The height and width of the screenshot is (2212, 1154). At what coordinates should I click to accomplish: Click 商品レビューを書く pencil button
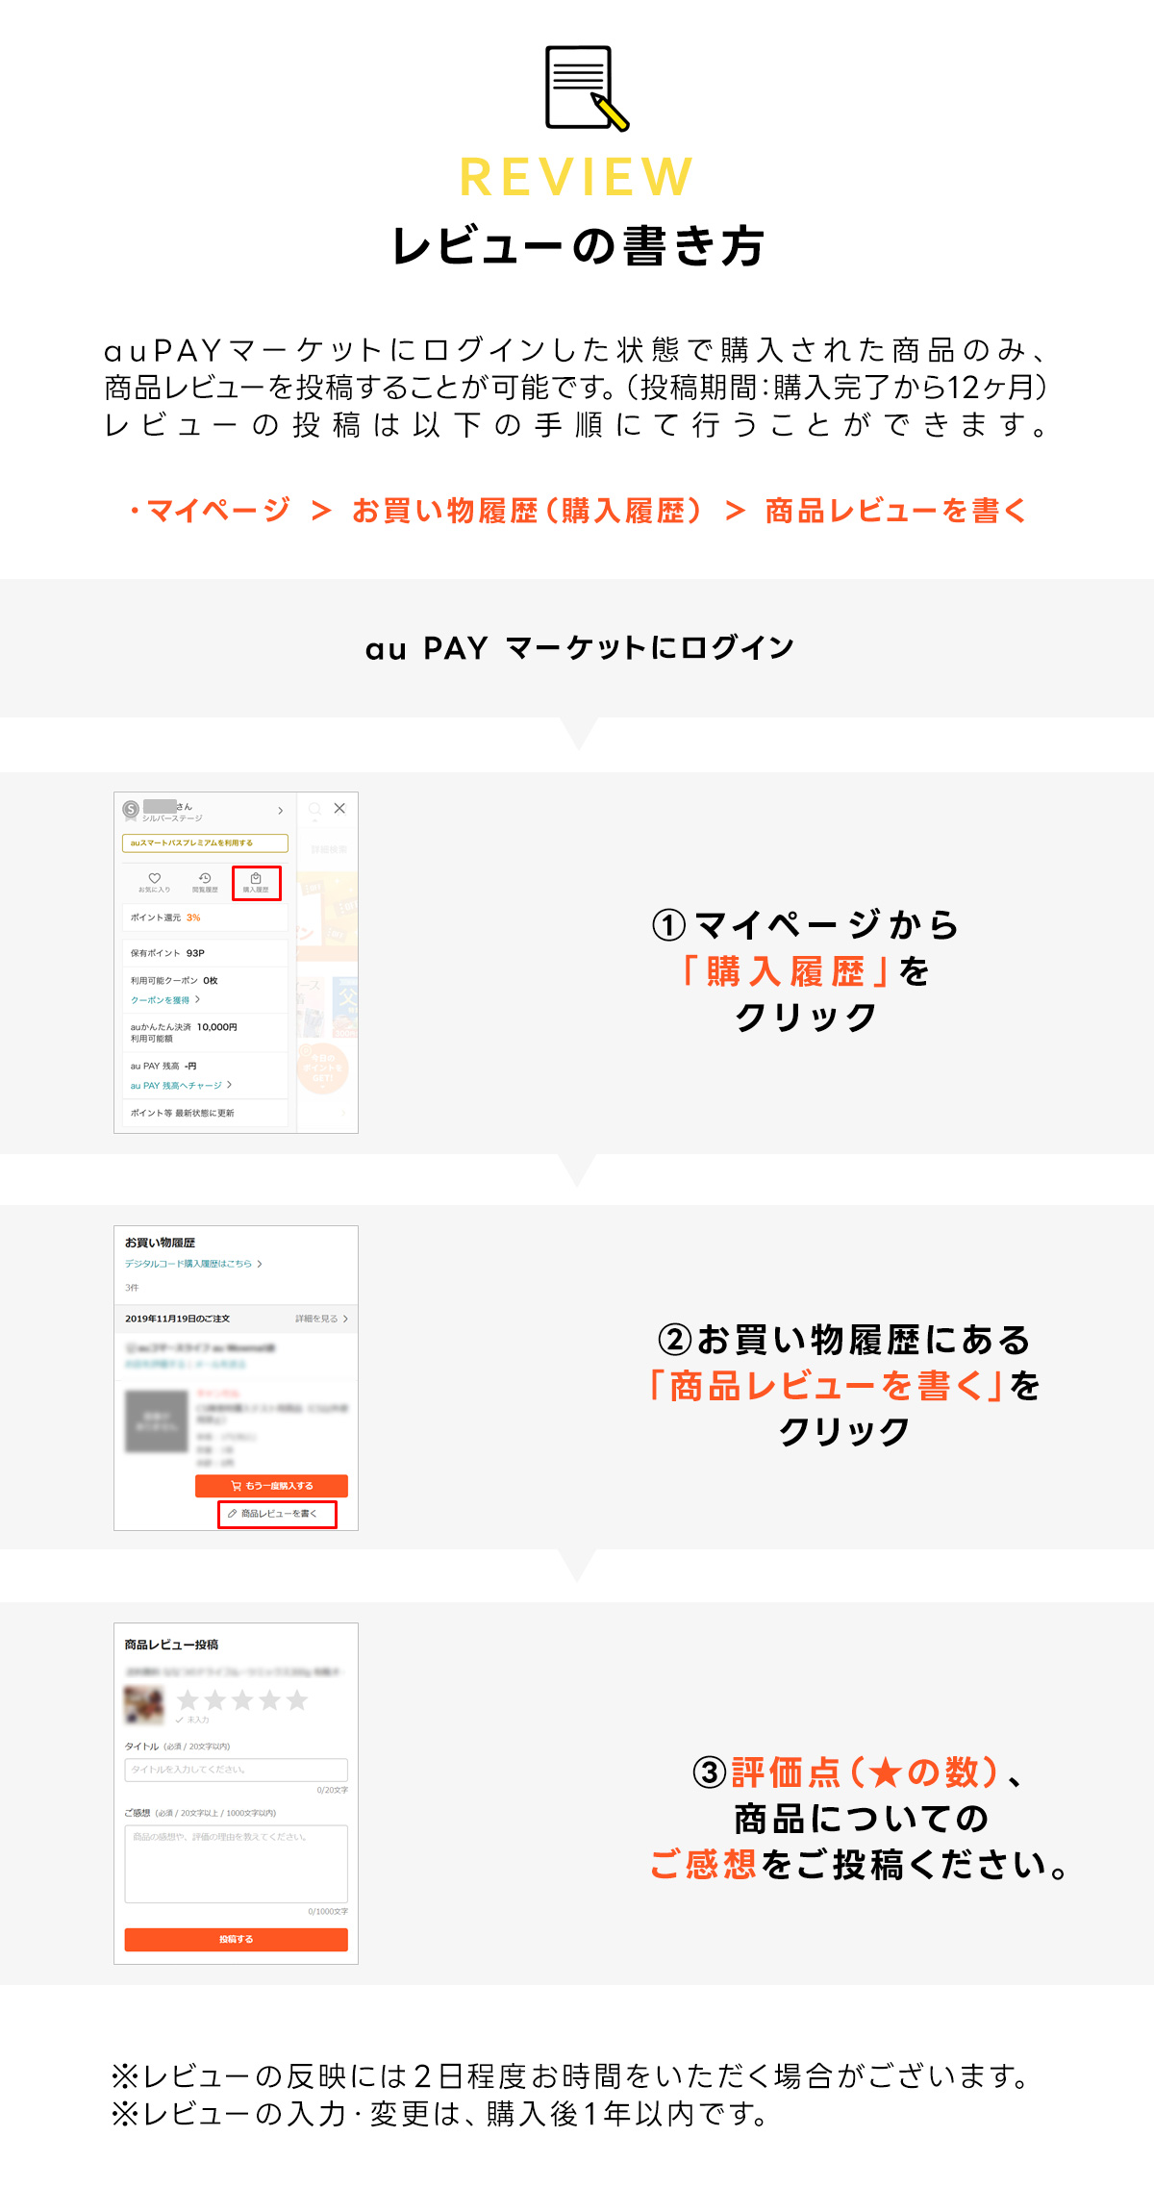[277, 1514]
